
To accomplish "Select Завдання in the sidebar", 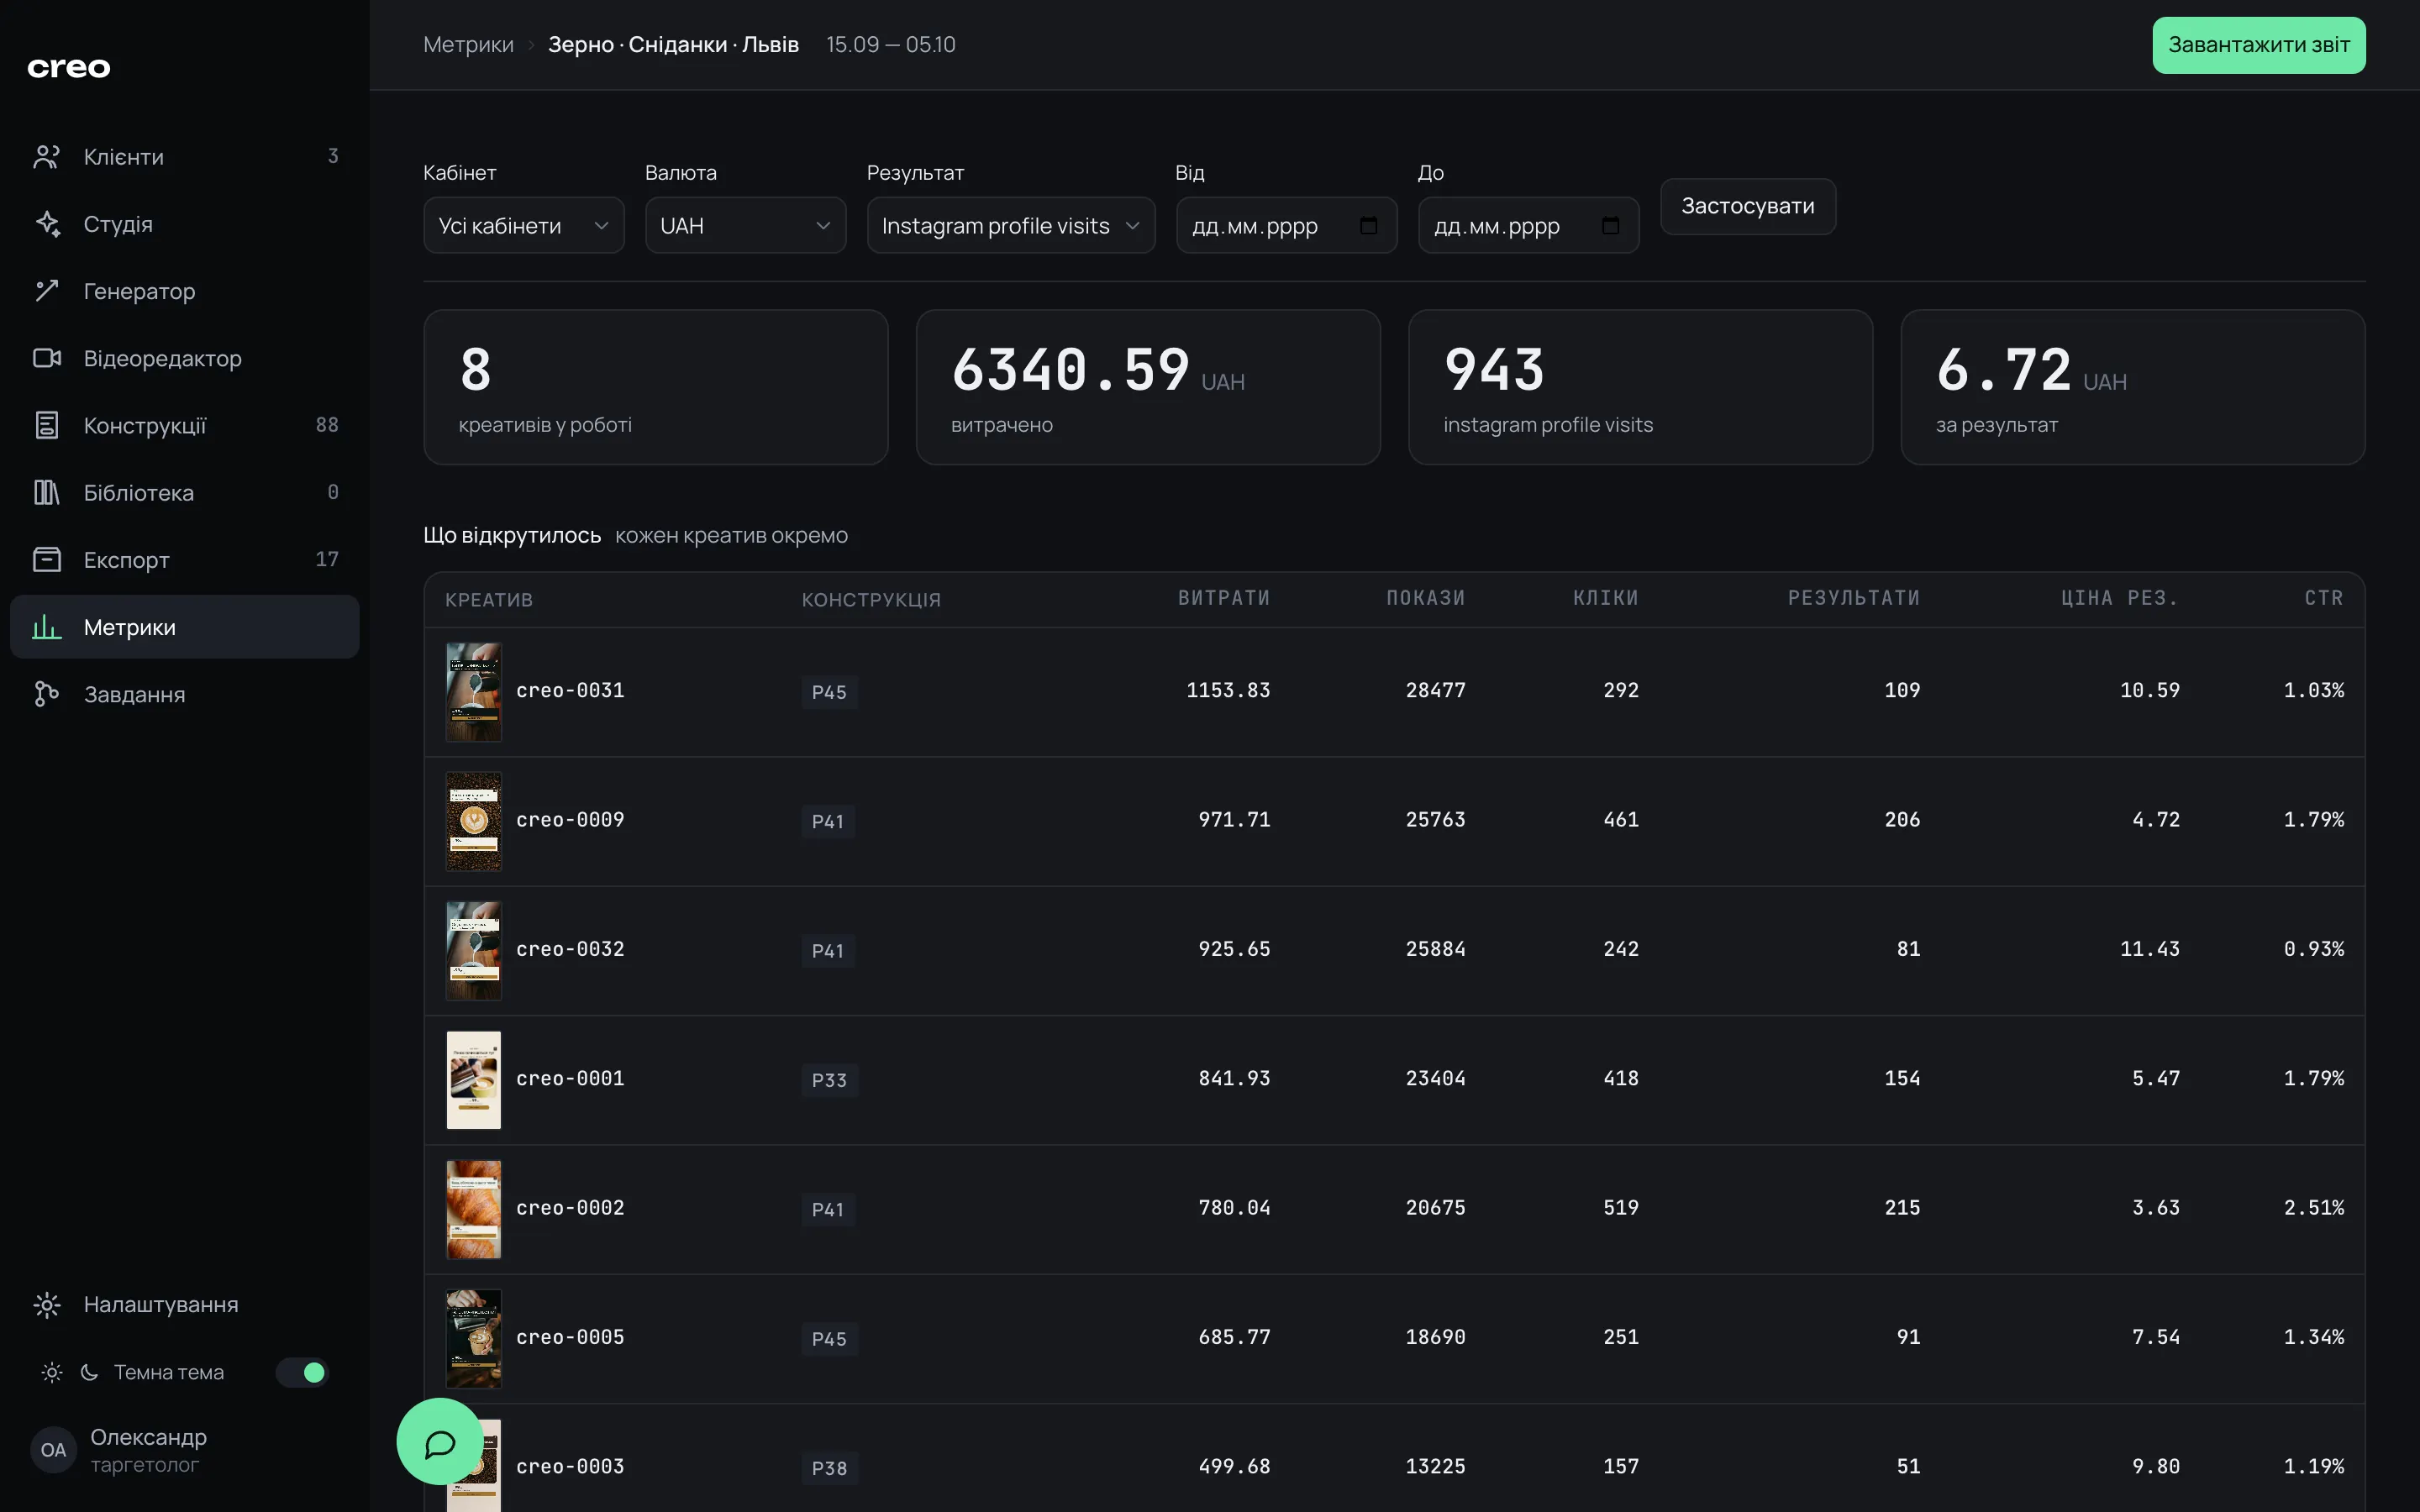I will [185, 694].
